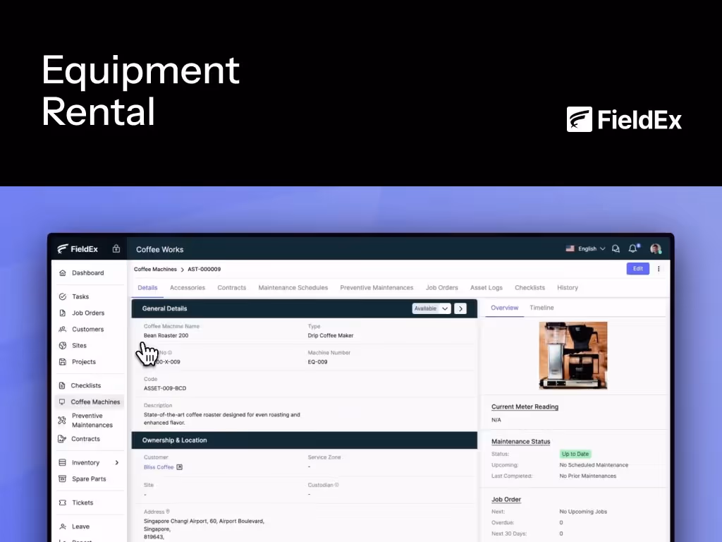Click the Contracts pen icon
The height and width of the screenshot is (542, 722).
coord(62,439)
